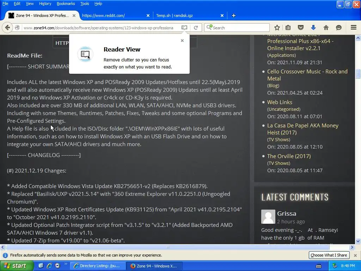Click the Grissa avatar thumbnail
Image resolution: width=361 pixels, height=271 pixels.
[x=268, y=217]
